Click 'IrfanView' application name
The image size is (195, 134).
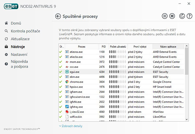pyautogui.click(x=158, y=112)
